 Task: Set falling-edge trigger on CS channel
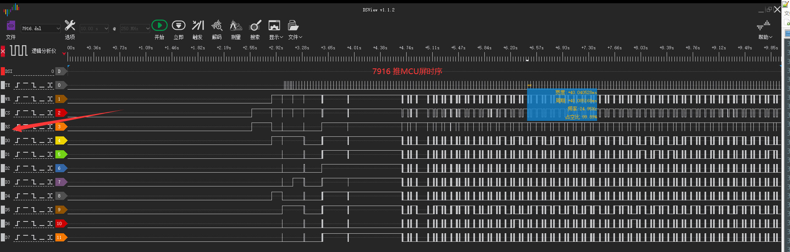click(x=34, y=113)
